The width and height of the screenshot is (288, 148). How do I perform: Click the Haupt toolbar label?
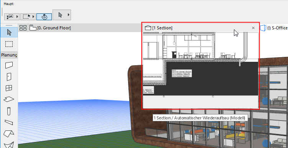[9, 4]
